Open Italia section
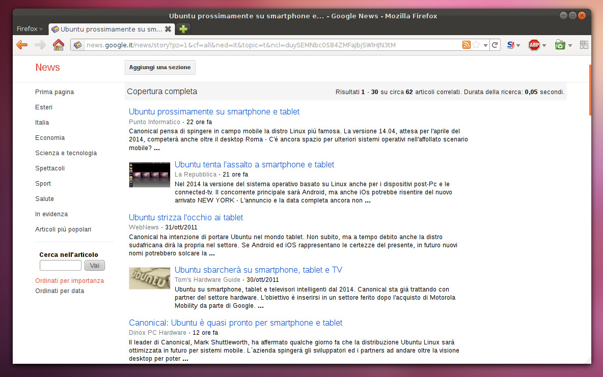Image resolution: width=603 pixels, height=377 pixels. point(42,123)
